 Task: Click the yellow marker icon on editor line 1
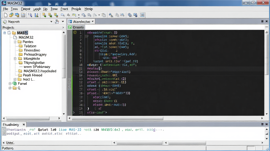pos(75,32)
